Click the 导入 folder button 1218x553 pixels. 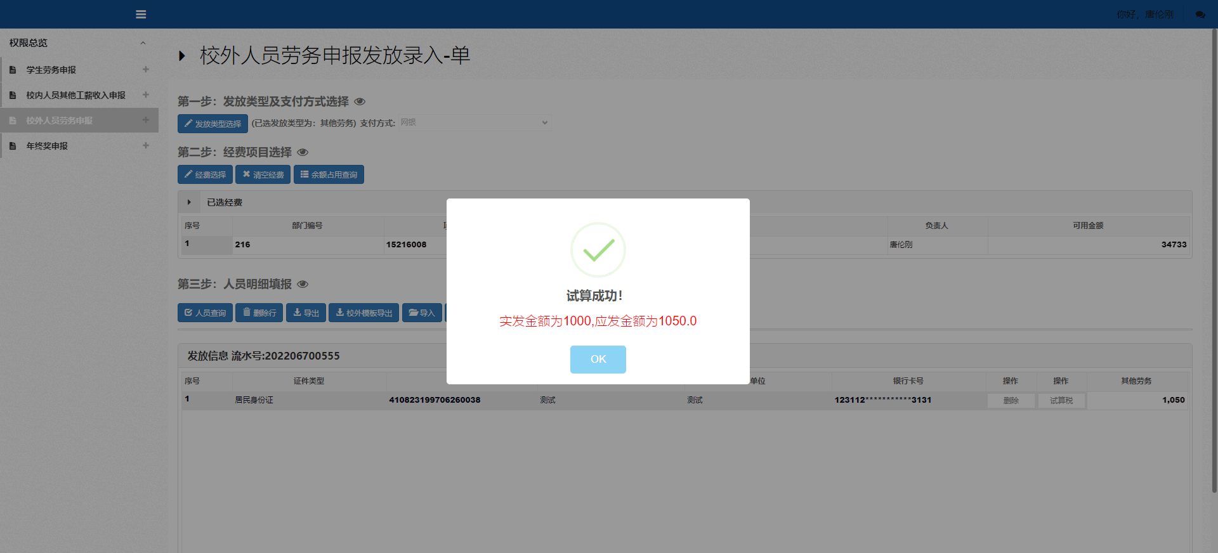[422, 313]
